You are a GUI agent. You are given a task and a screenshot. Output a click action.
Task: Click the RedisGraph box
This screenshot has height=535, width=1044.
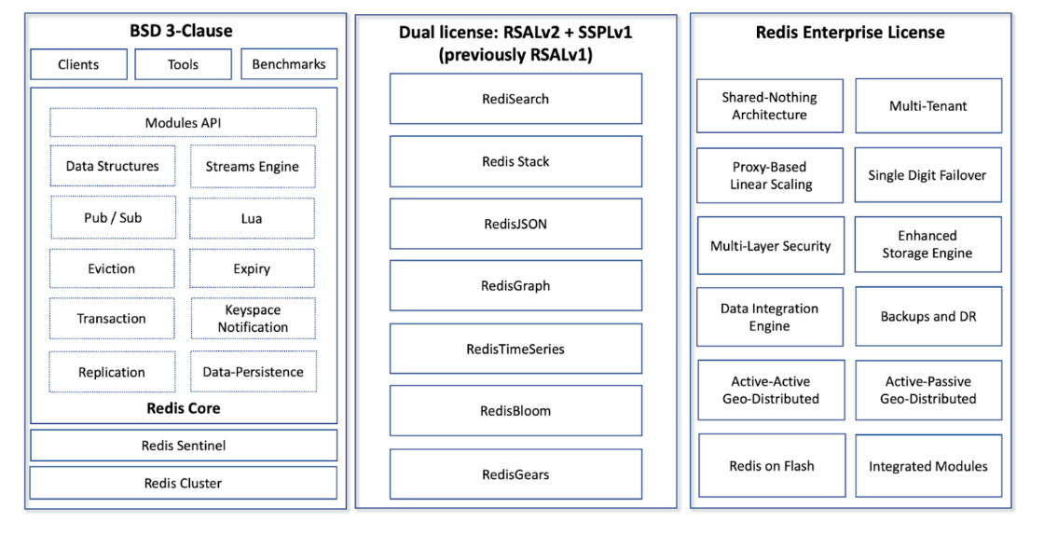tap(516, 286)
